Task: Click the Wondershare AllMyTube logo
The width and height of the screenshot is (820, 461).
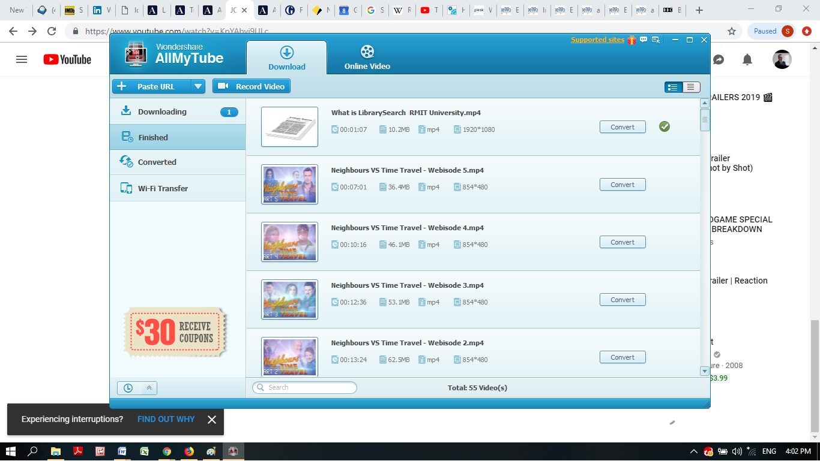Action: pyautogui.click(x=175, y=54)
